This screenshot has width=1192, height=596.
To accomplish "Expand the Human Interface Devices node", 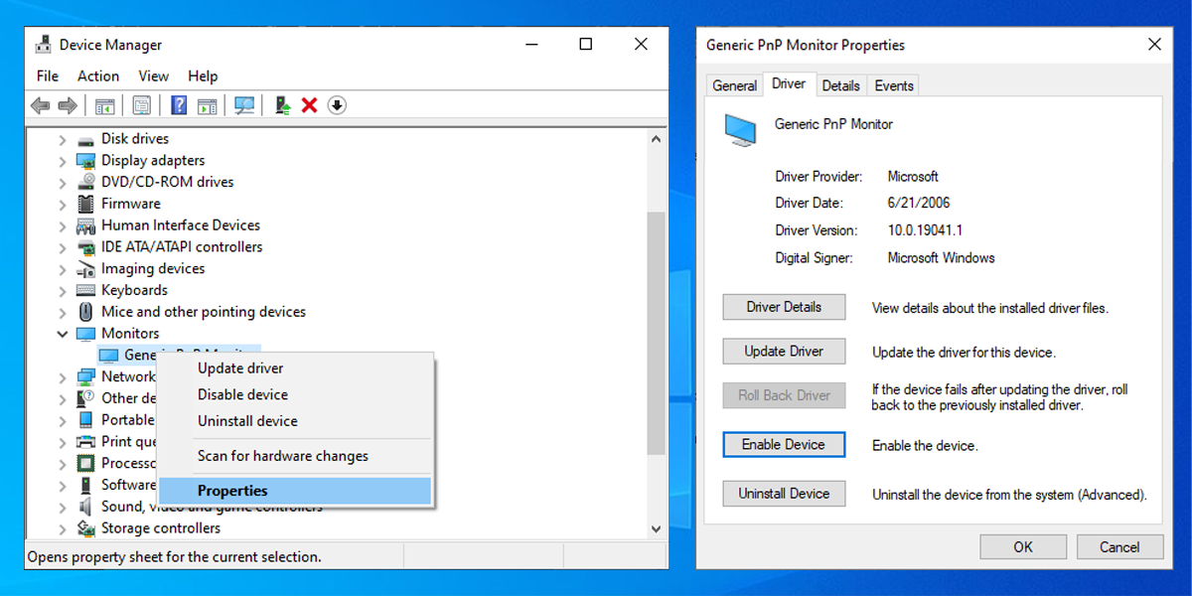I will point(63,226).
